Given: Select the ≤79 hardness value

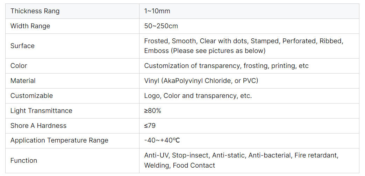Looking at the screenshot, I should pyautogui.click(x=150, y=125).
